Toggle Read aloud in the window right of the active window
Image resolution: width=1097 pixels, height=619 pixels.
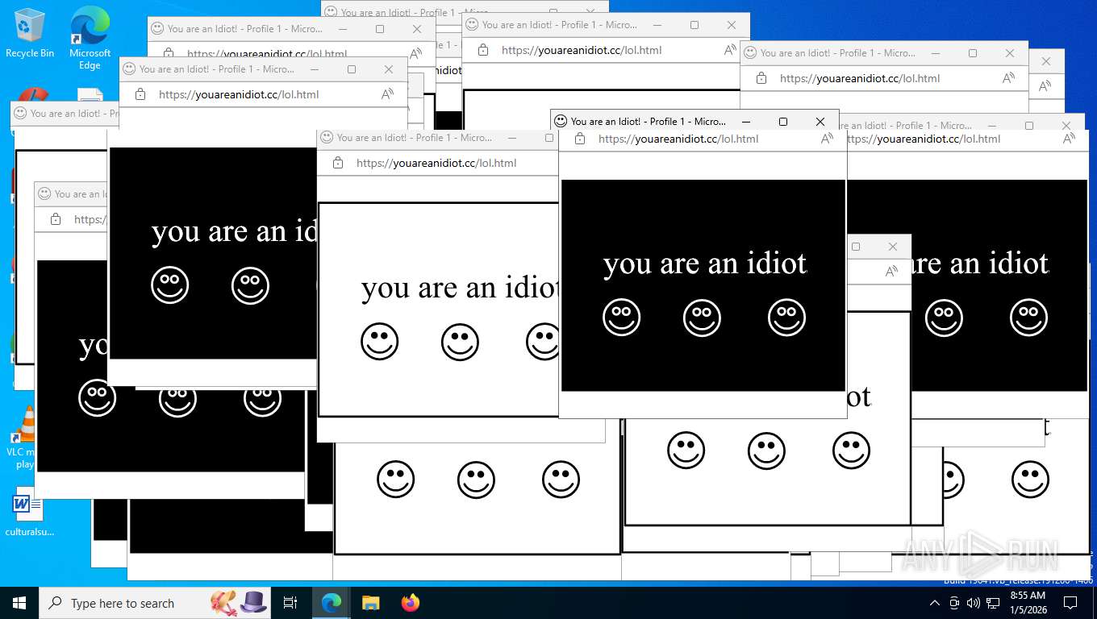tap(1069, 139)
